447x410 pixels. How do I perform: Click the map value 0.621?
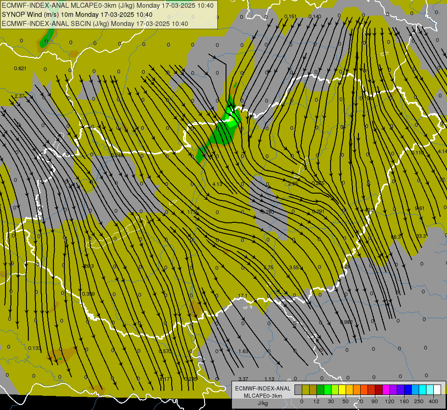tap(20, 68)
